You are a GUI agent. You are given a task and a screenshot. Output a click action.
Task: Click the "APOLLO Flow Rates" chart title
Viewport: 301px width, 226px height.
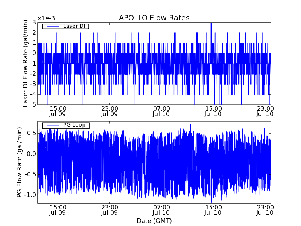pos(154,18)
